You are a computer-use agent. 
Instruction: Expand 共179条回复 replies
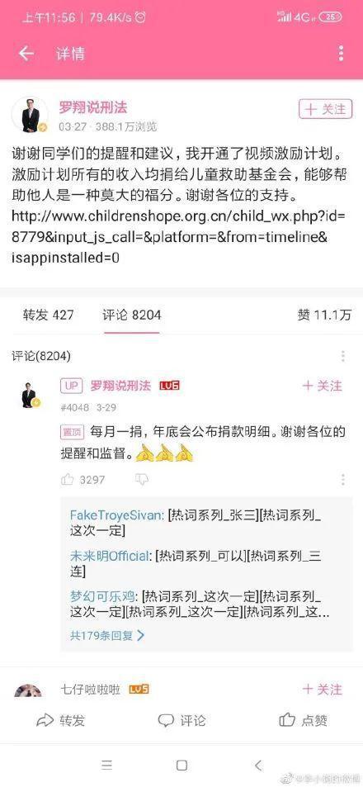pos(106,635)
